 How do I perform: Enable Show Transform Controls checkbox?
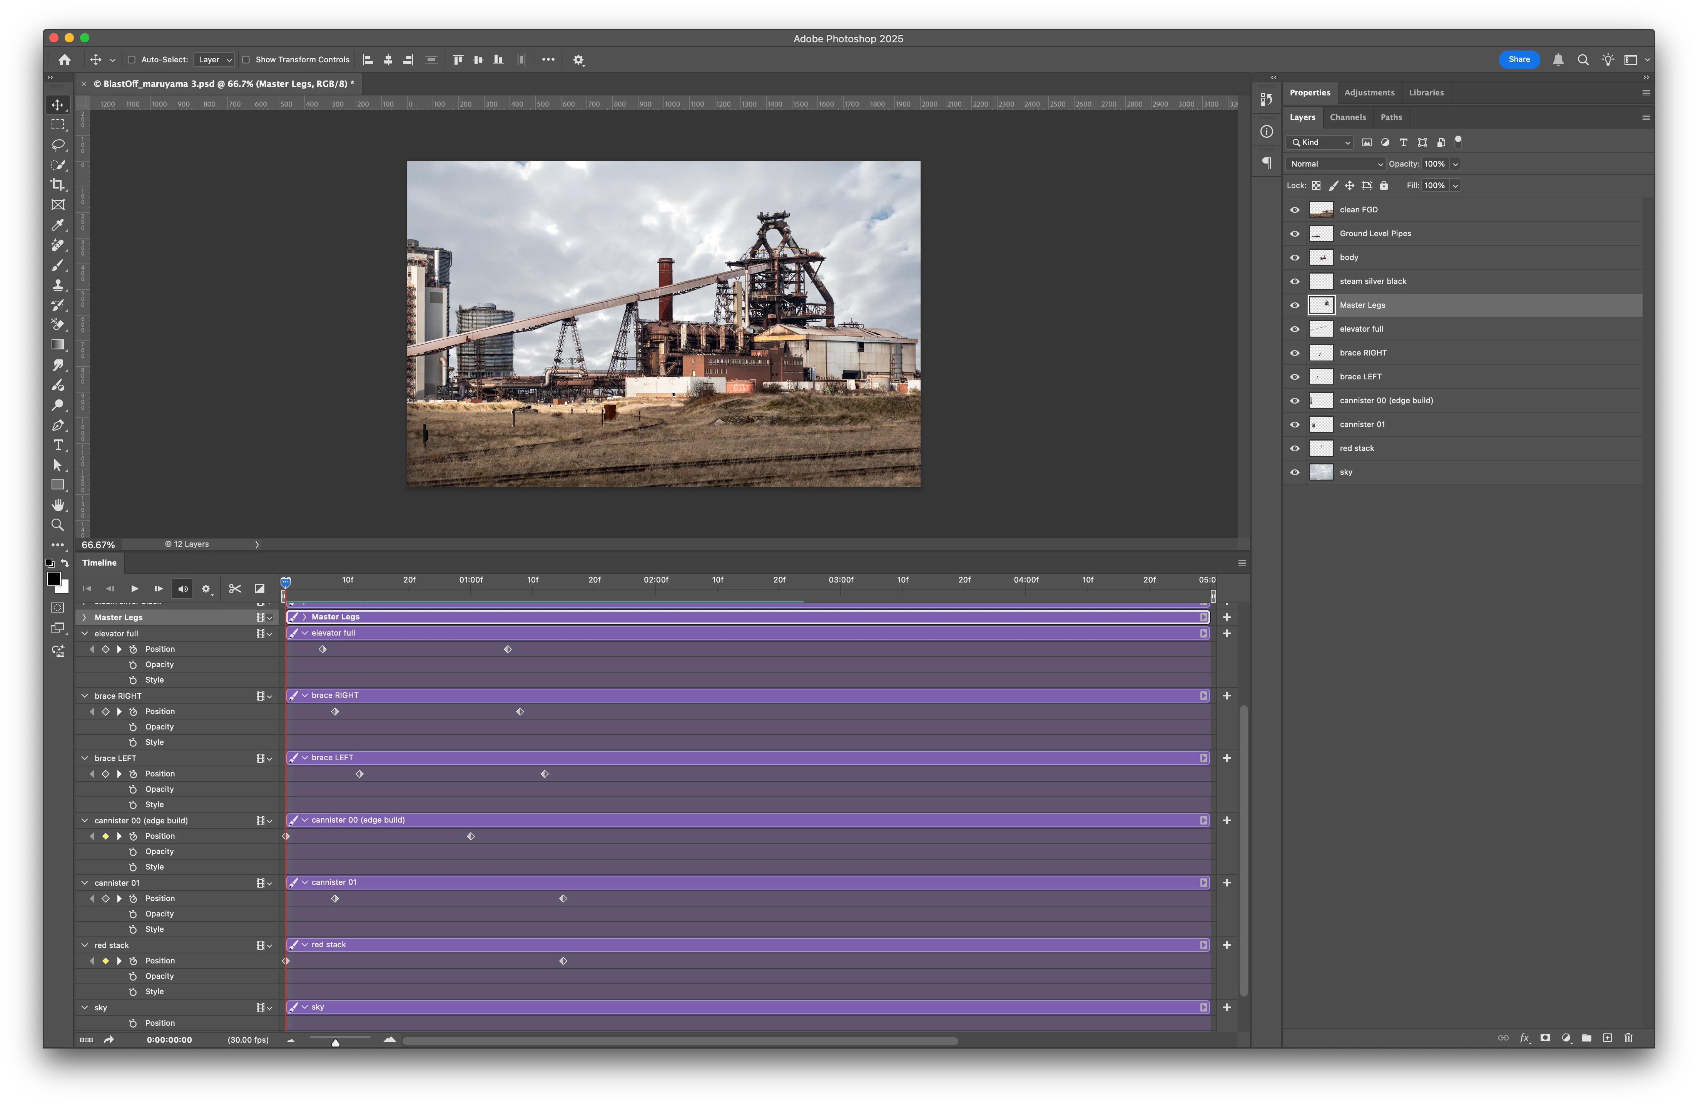click(x=246, y=60)
